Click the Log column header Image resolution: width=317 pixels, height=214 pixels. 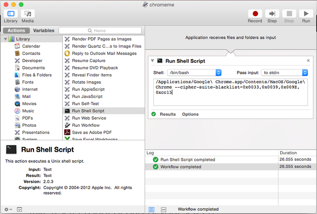(x=212, y=153)
